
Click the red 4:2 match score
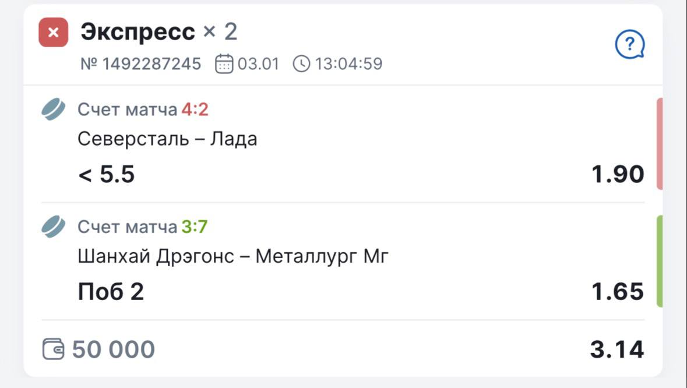[x=195, y=110]
